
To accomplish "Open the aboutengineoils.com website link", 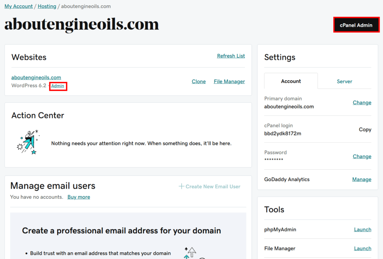I will pyautogui.click(x=36, y=77).
